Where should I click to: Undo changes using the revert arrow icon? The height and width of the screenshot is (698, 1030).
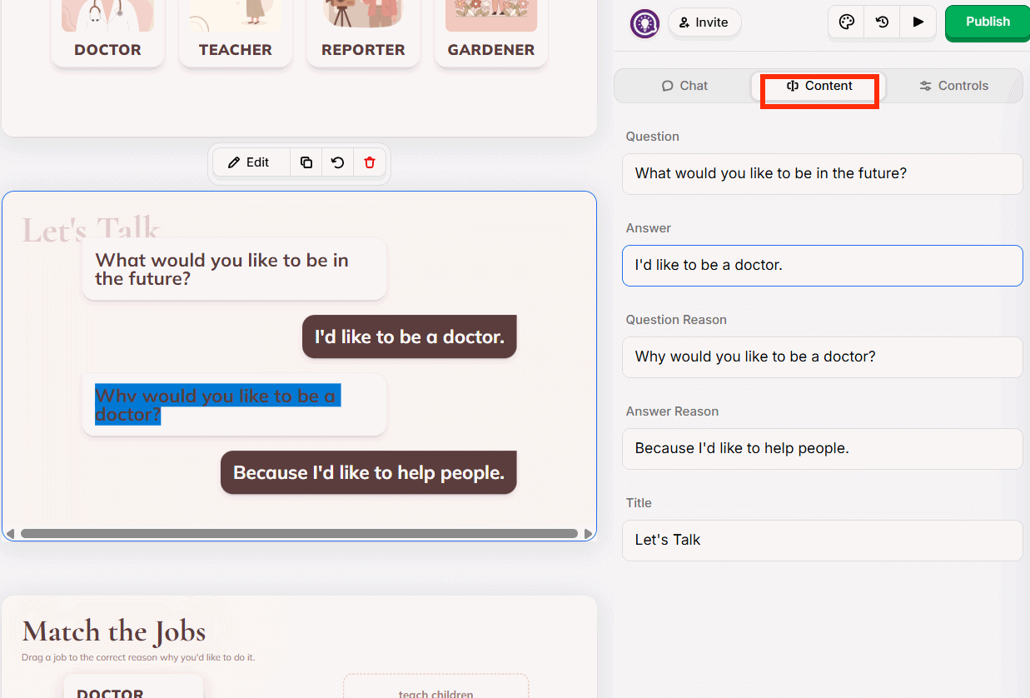coord(337,162)
